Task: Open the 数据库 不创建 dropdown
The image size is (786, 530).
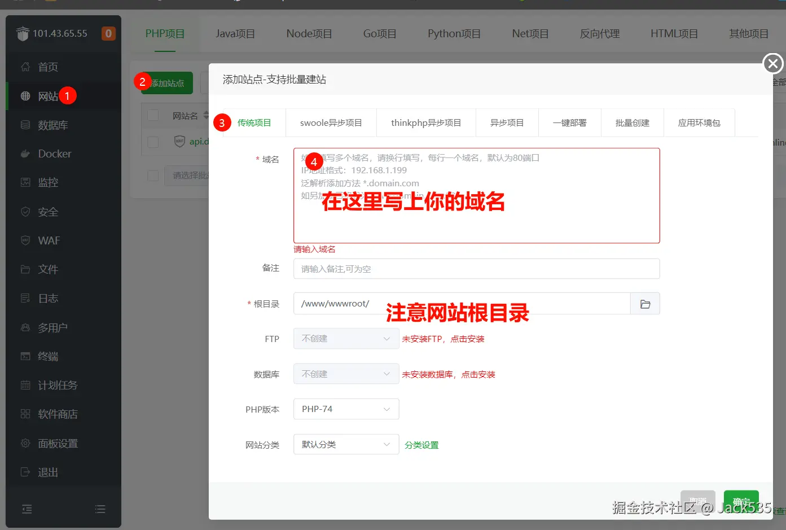Action: click(x=346, y=374)
